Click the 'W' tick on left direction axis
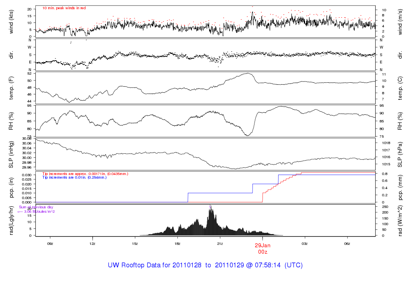411x281 pixels. (30, 47)
